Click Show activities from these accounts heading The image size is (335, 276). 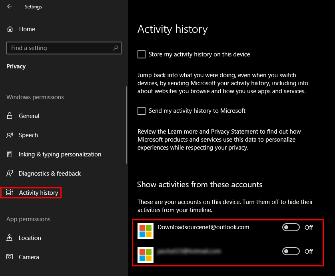pos(200,184)
